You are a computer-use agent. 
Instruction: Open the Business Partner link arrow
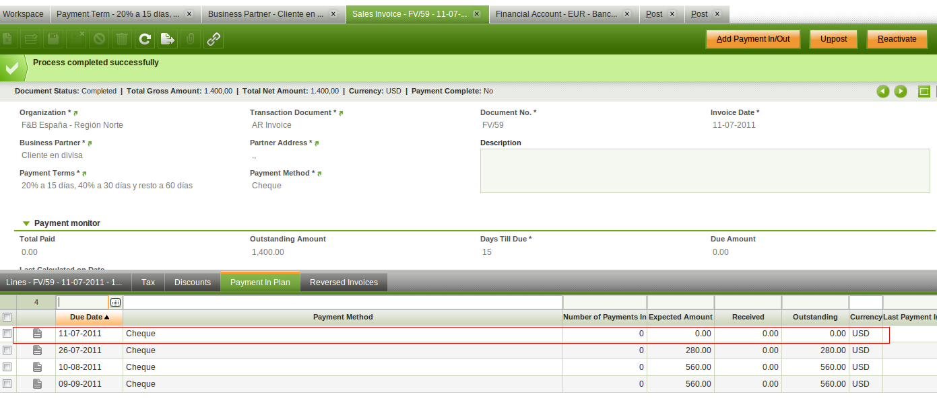90,143
